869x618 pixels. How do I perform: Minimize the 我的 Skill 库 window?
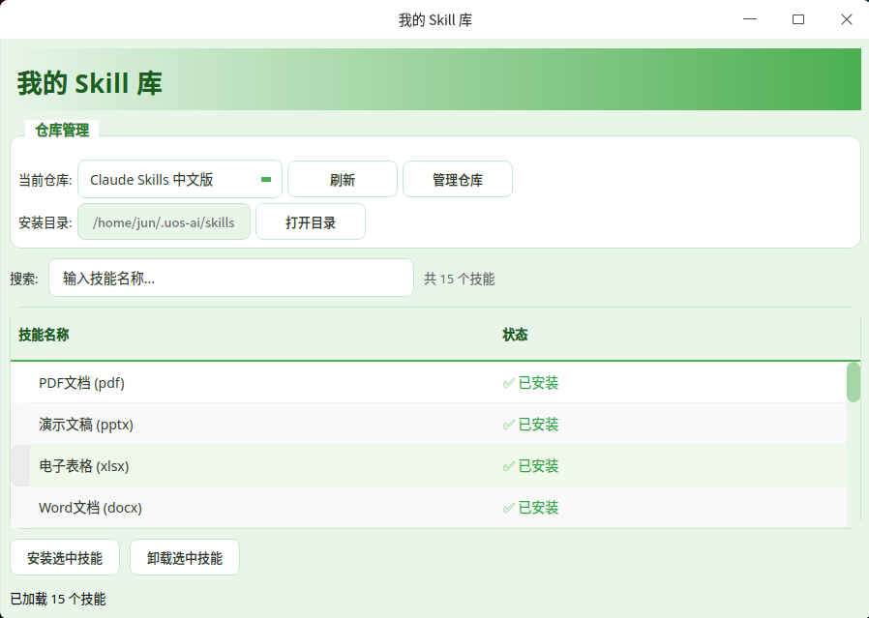(750, 19)
